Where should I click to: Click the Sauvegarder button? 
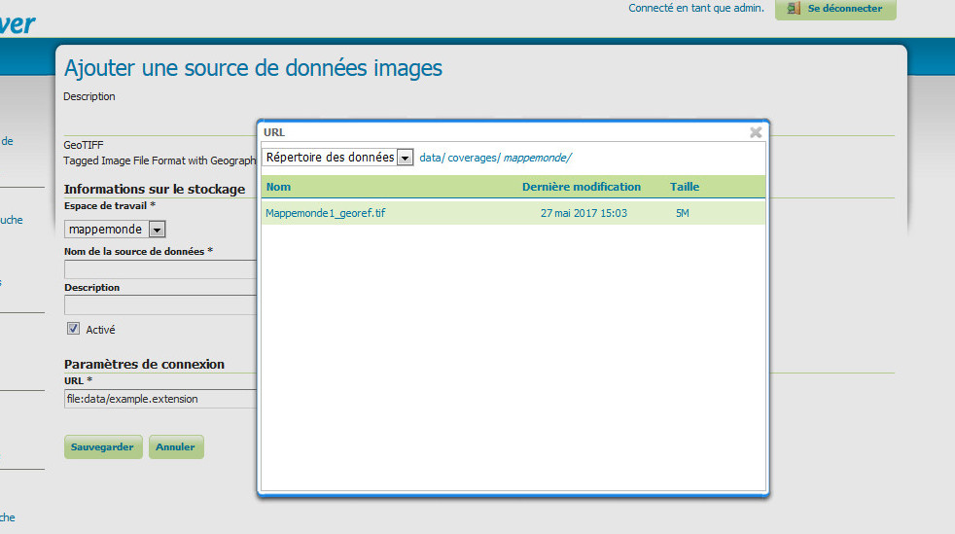(x=103, y=447)
